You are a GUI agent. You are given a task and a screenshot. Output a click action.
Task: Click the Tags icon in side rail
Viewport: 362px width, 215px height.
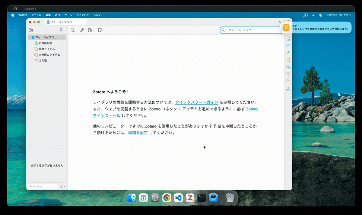[288, 74]
